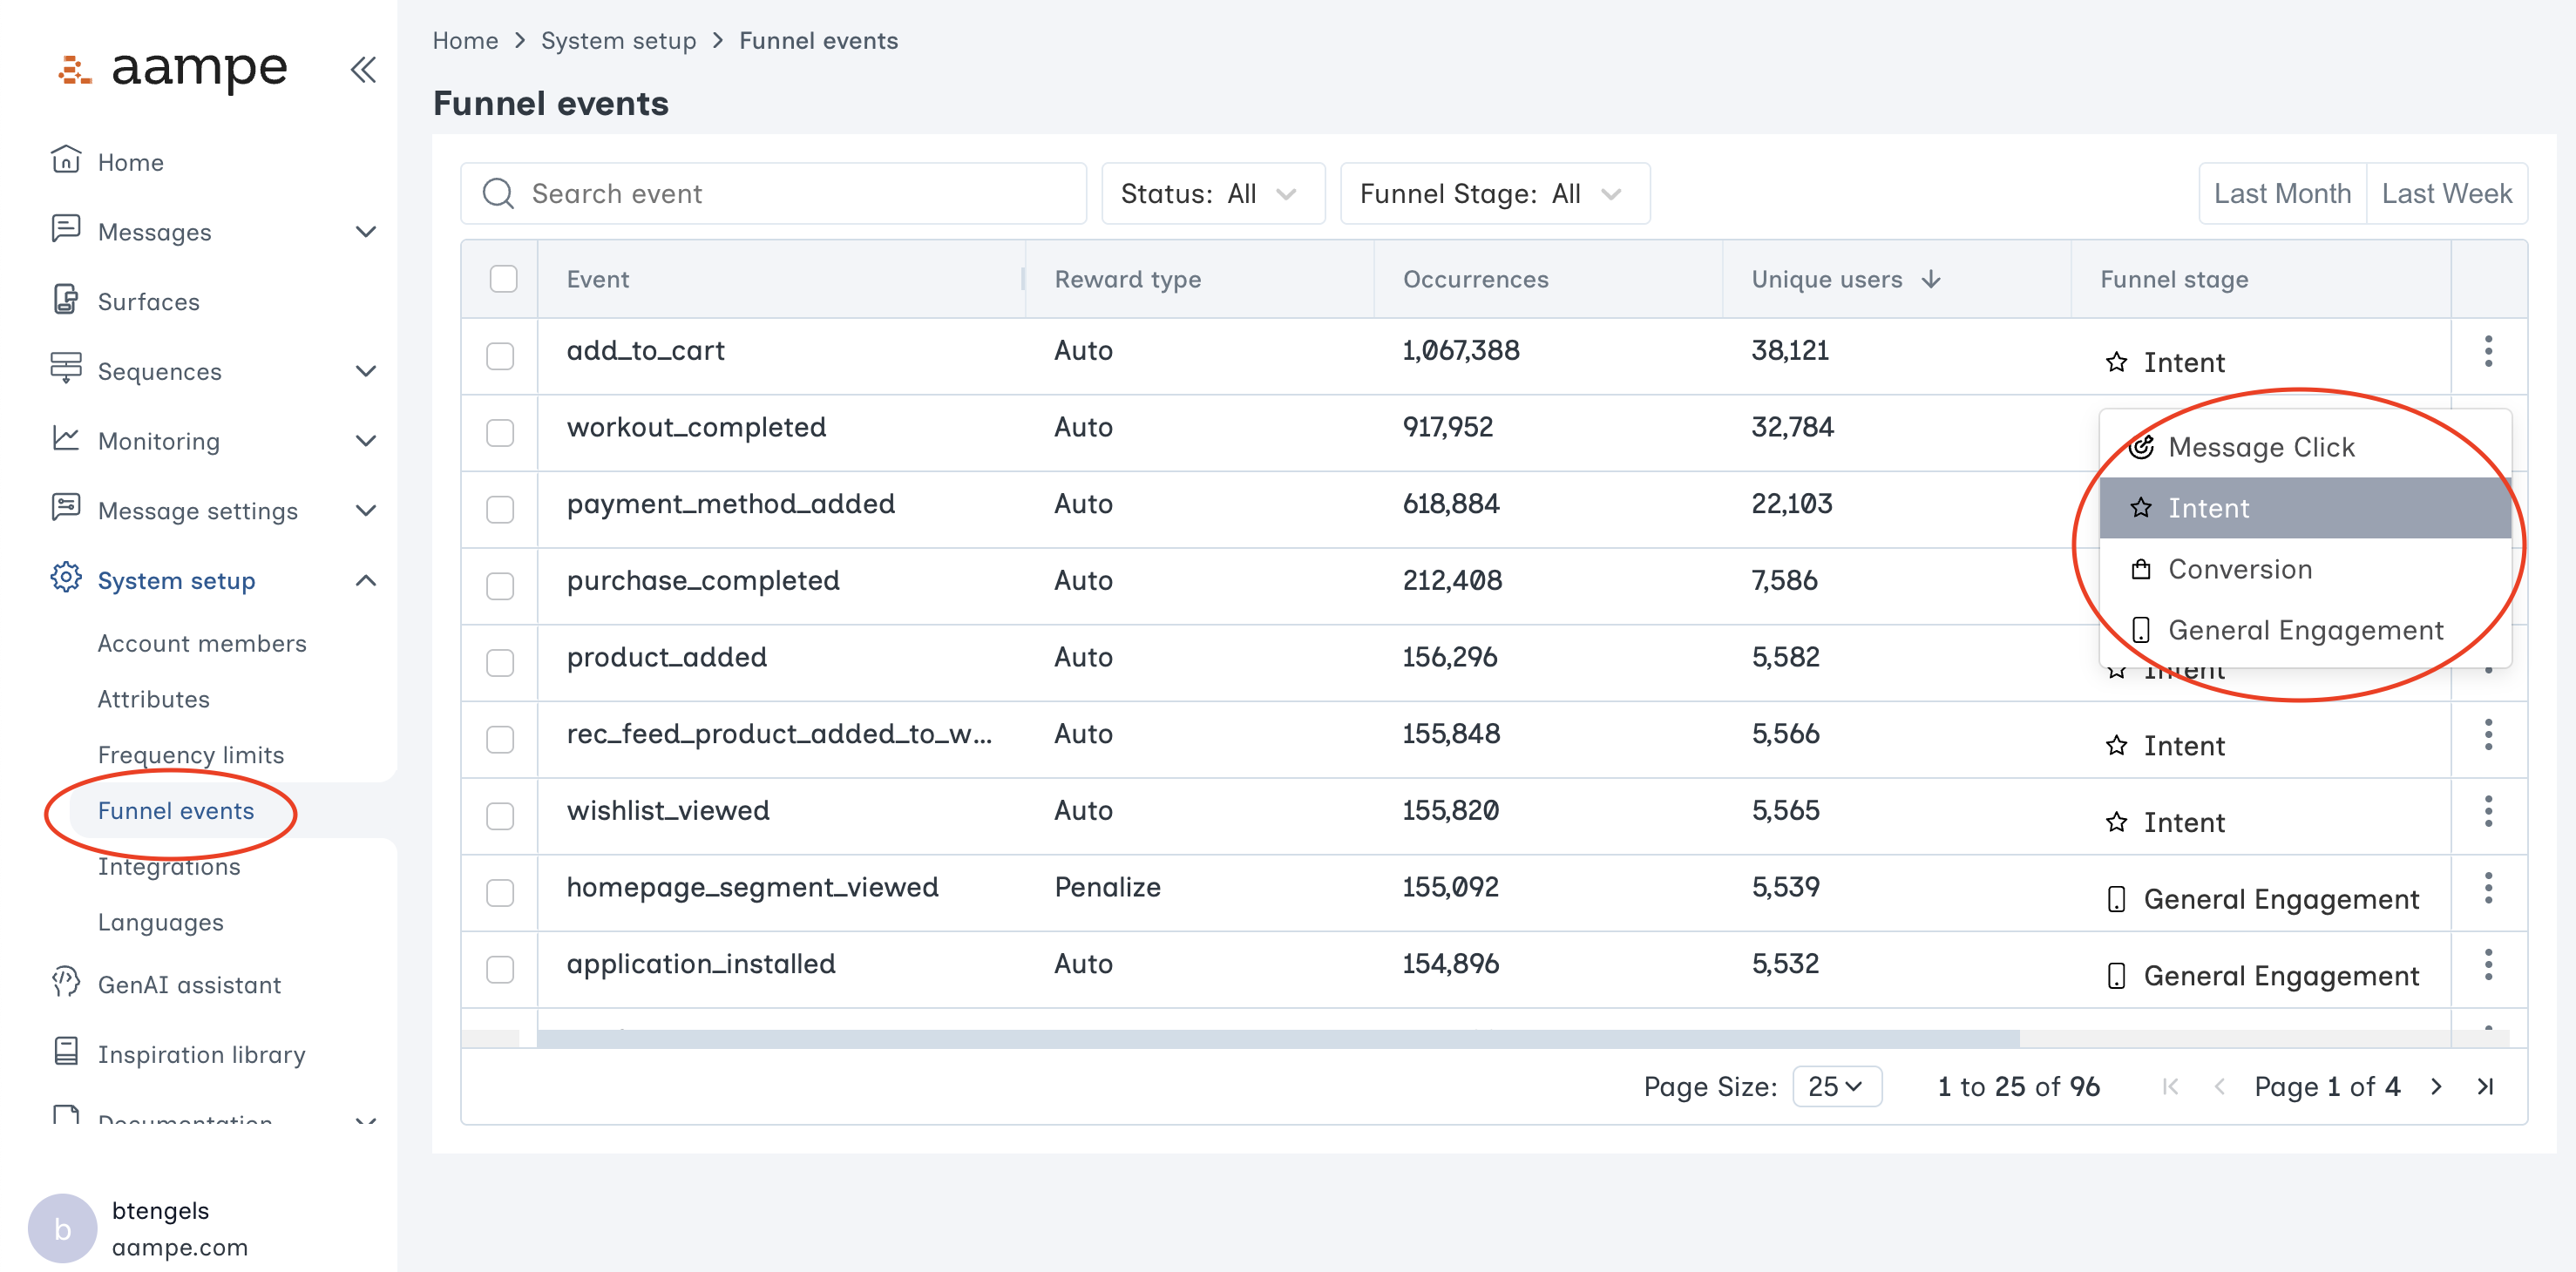Open the three-dot menu for wishlist_viewed

2489,811
